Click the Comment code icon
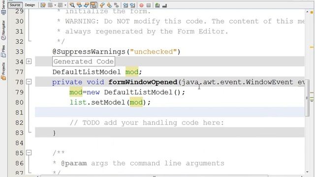The height and width of the screenshot is (177, 315). (x=157, y=5)
